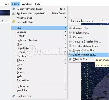Select Zoom Motion Blur filter
Screen dimensions: 109x100
coord(88,55)
